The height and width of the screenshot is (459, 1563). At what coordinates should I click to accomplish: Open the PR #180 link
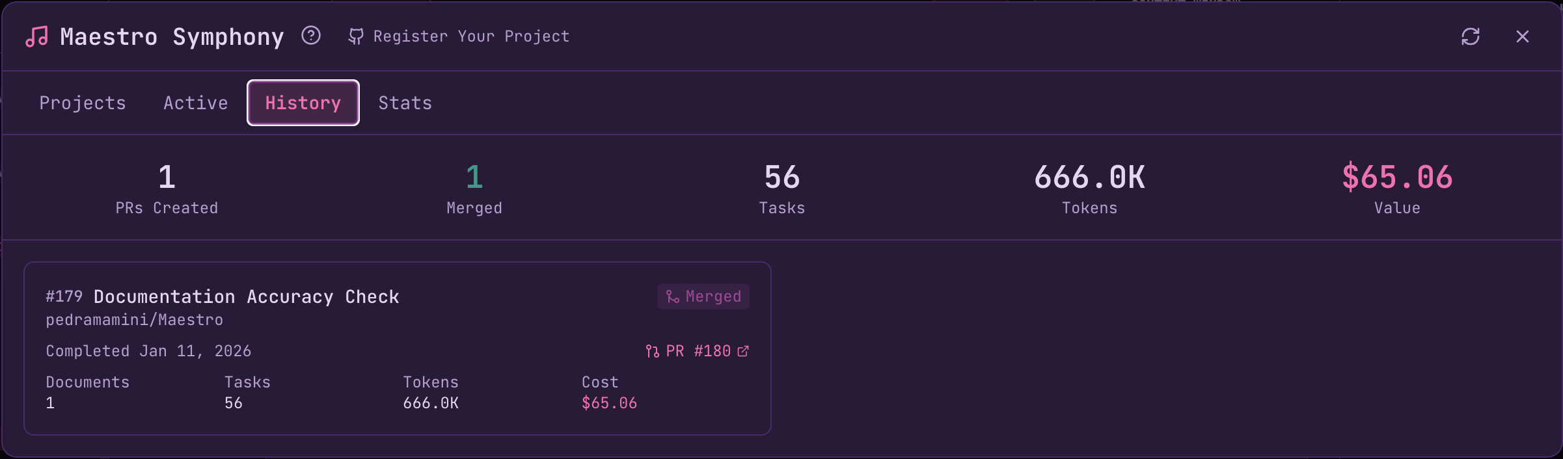696,350
